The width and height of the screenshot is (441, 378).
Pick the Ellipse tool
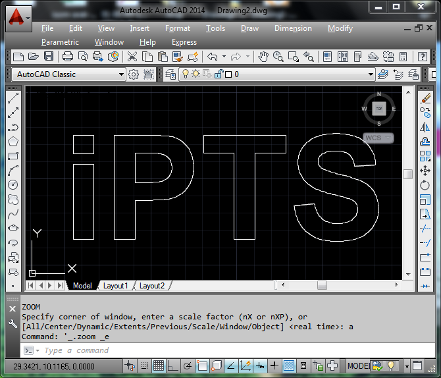(x=13, y=228)
